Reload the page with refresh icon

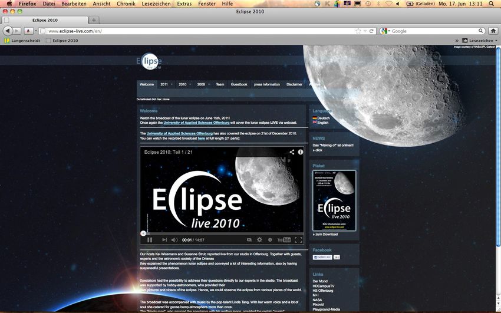(x=371, y=31)
